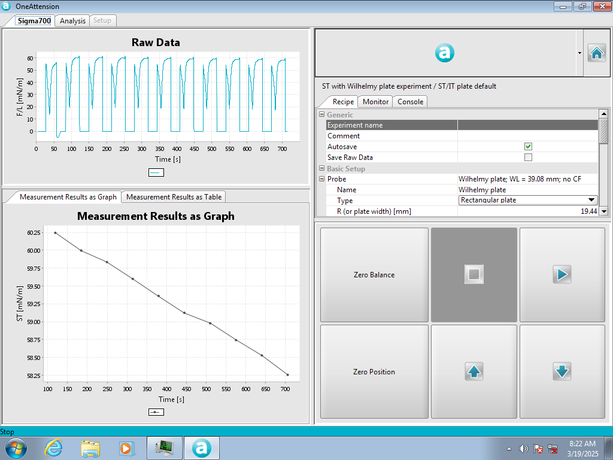613x460 pixels.
Task: Click the Stop status bar text
Action: 7,431
